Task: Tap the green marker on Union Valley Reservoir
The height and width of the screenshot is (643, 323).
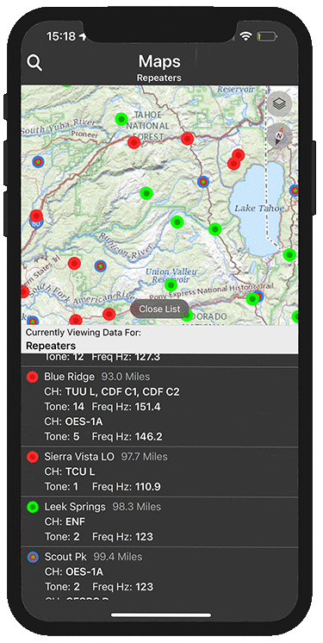Action: (x=171, y=284)
